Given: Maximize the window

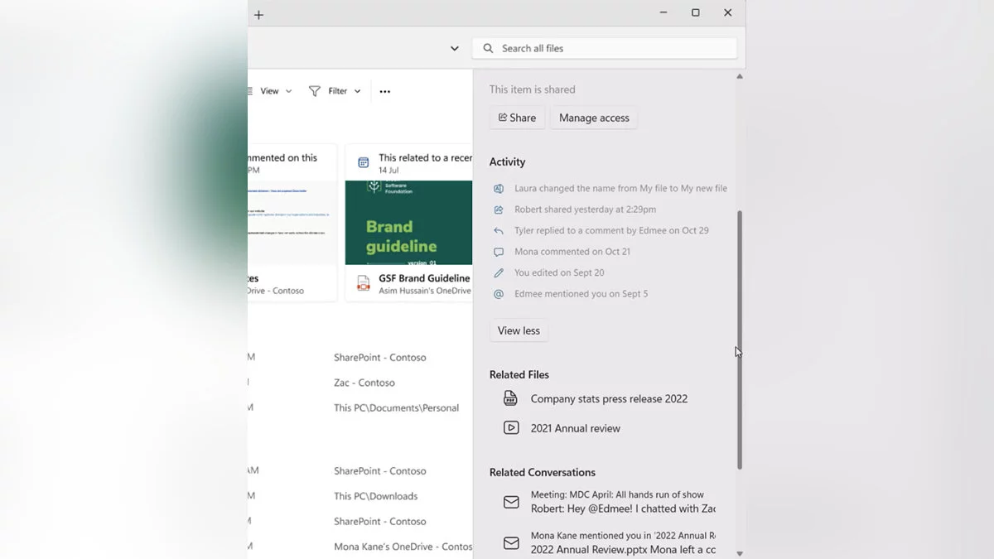Looking at the screenshot, I should click(696, 12).
